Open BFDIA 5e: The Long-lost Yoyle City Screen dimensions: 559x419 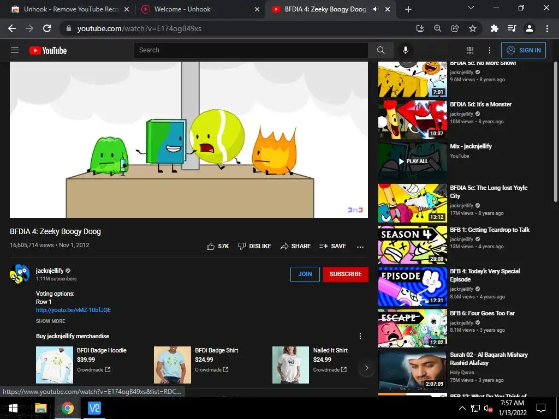point(413,203)
